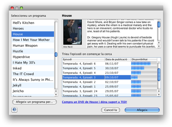
Task: Select Hustle in the program list
Action: [33, 51]
